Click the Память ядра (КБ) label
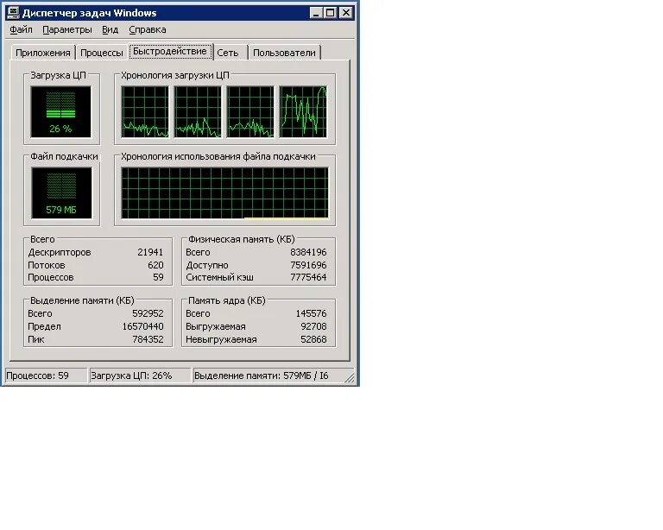Screen dimensions: 663x530 tap(227, 300)
